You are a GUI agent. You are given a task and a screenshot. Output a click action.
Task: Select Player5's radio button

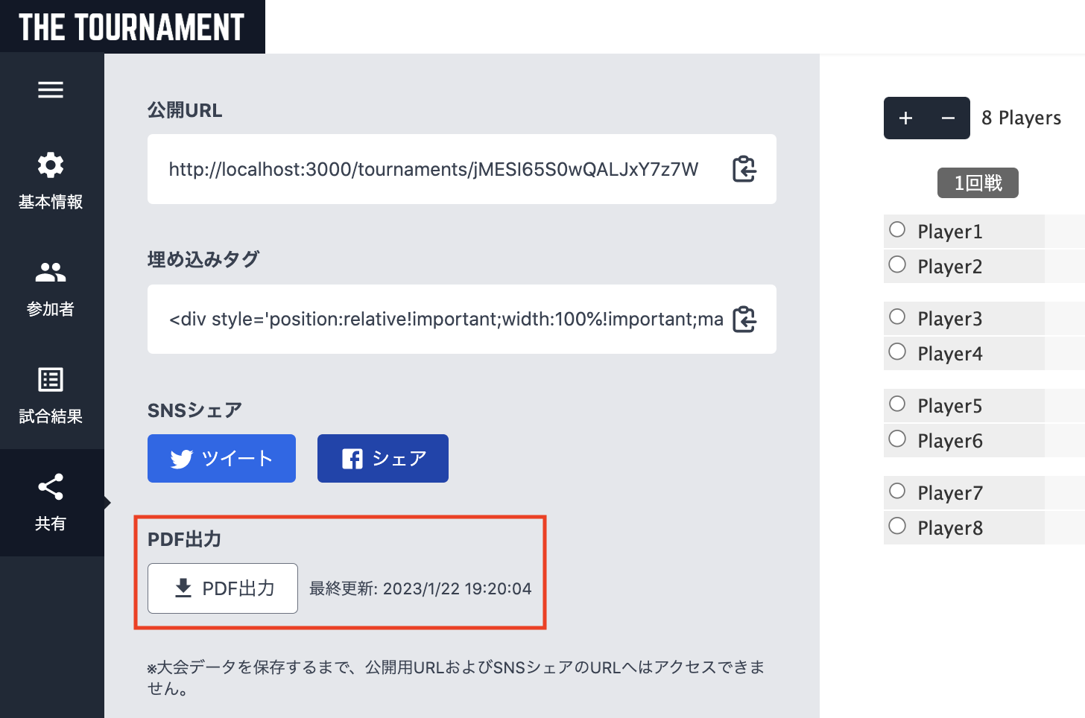coord(896,404)
